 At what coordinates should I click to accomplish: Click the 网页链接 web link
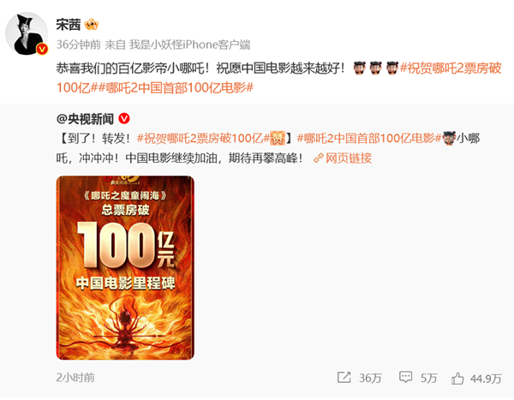(349, 158)
